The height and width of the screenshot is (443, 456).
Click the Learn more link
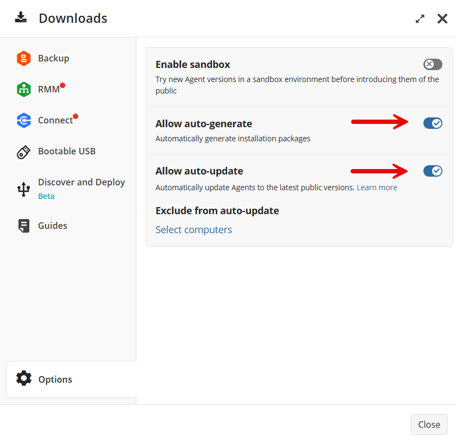point(377,187)
